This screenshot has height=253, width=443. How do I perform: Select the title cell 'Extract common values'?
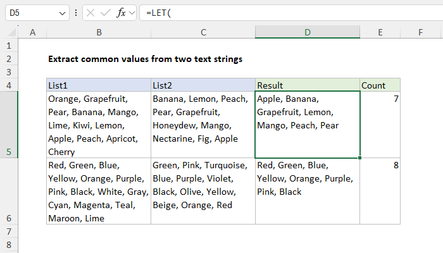(146, 59)
